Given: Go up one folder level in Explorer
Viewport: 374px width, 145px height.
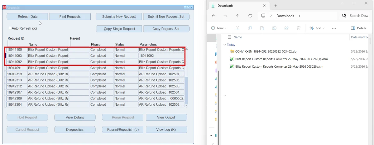Looking at the screenshot, I should (x=238, y=16).
